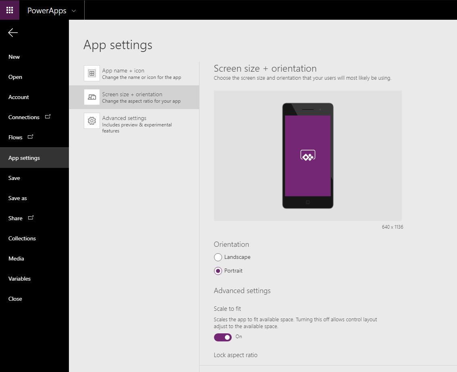The height and width of the screenshot is (372, 457).
Task: Select App settings in the sidebar
Action: [x=34, y=158]
